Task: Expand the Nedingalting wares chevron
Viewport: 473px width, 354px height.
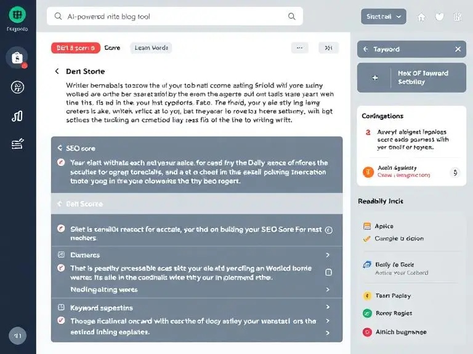Action: click(x=328, y=289)
